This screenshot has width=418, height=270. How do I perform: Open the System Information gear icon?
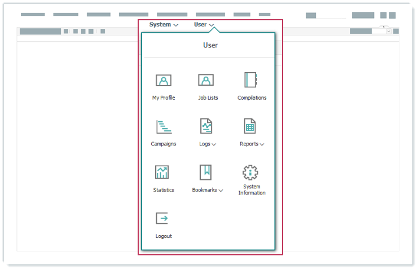(250, 172)
